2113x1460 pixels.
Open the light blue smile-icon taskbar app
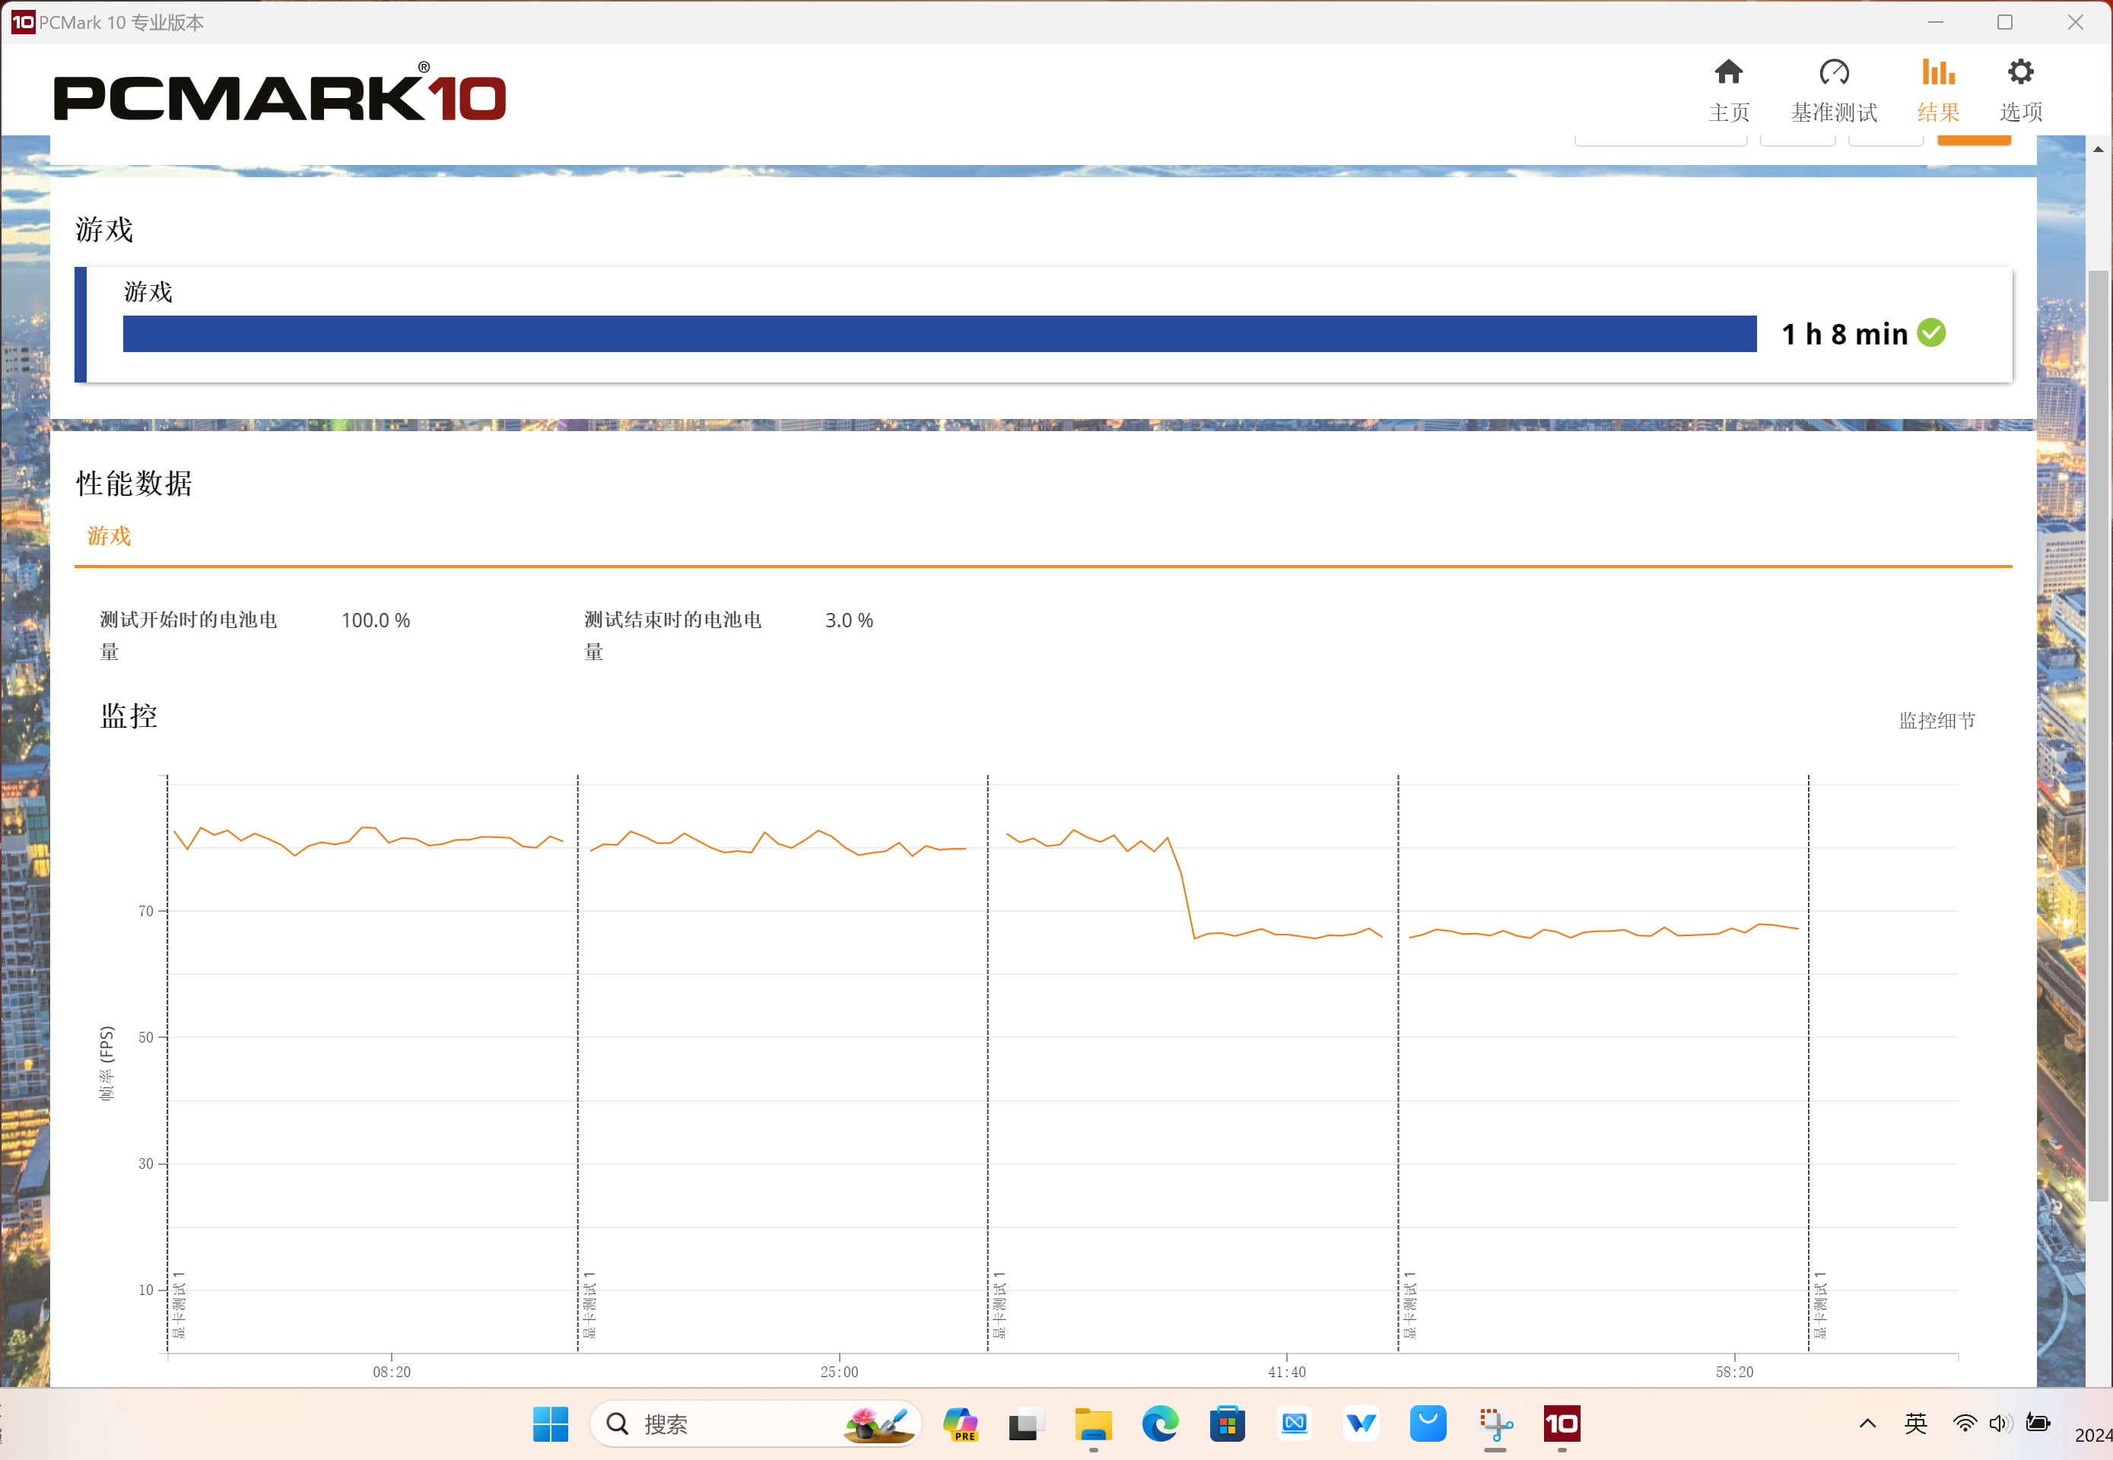[x=1428, y=1423]
